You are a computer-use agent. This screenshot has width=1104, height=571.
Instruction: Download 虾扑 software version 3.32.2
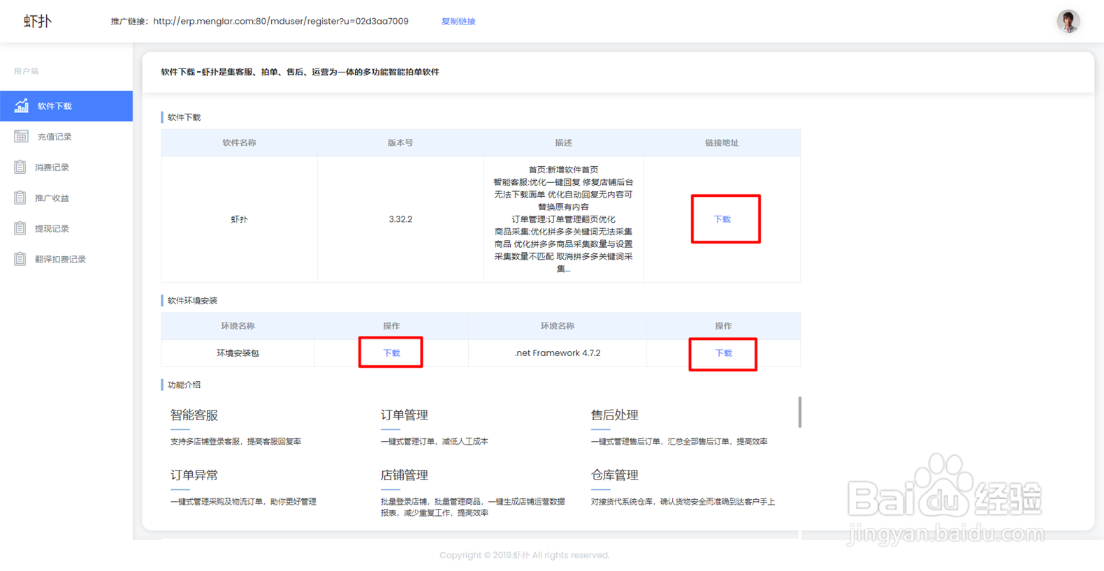(x=722, y=219)
